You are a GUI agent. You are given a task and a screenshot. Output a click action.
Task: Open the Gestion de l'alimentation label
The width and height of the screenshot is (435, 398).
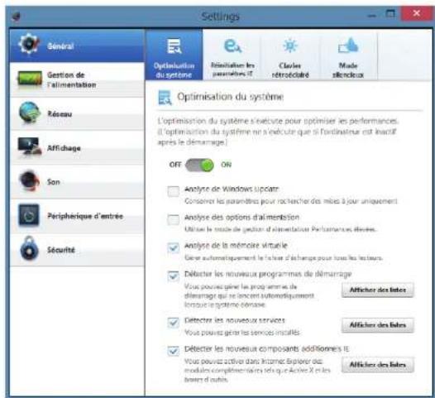coord(71,79)
